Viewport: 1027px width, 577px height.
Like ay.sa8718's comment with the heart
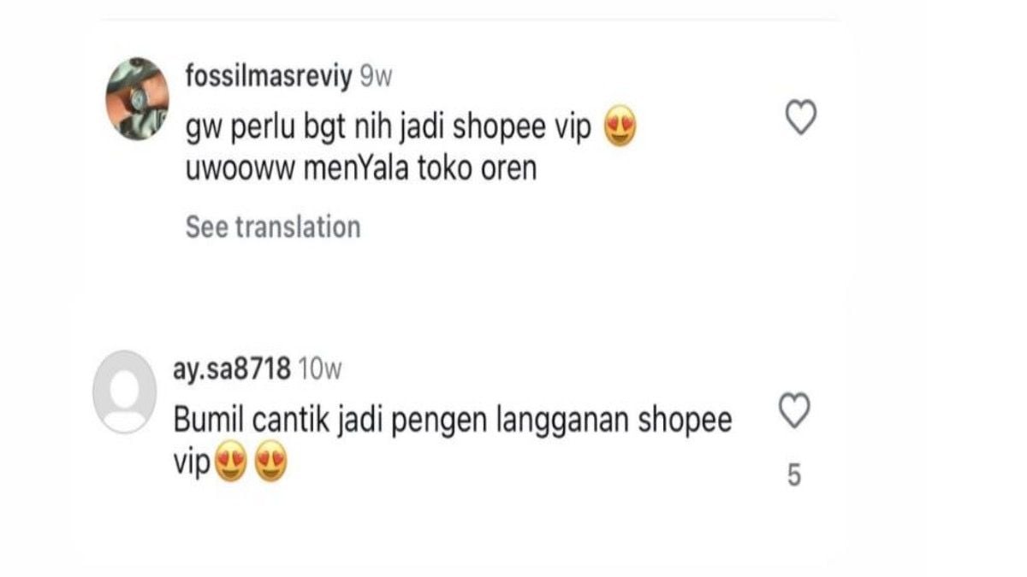pyautogui.click(x=795, y=411)
